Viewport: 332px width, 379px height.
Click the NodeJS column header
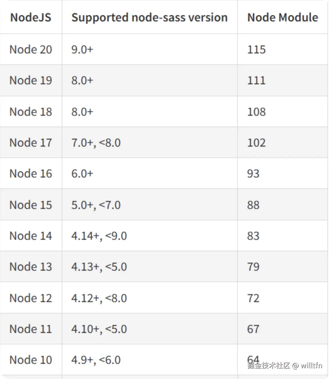[x=31, y=18]
